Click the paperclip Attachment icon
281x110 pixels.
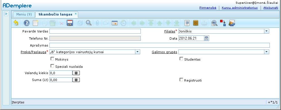point(97,23)
